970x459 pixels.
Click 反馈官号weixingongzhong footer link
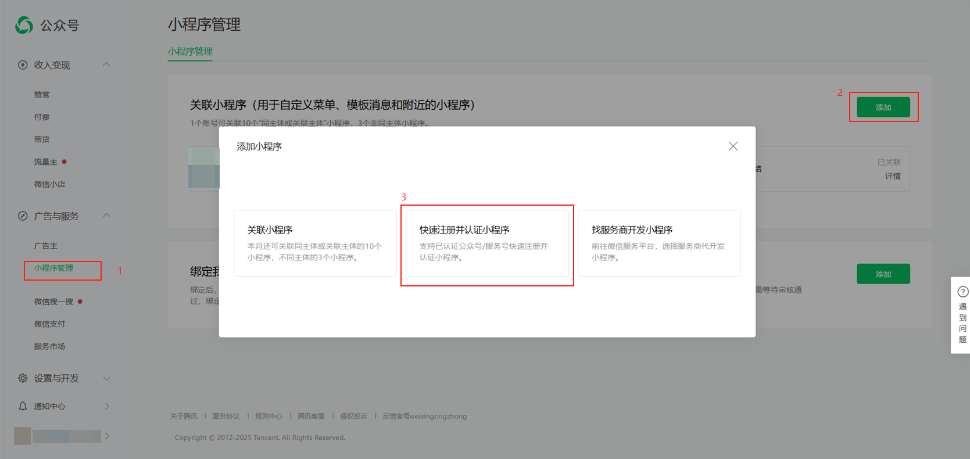pos(424,416)
